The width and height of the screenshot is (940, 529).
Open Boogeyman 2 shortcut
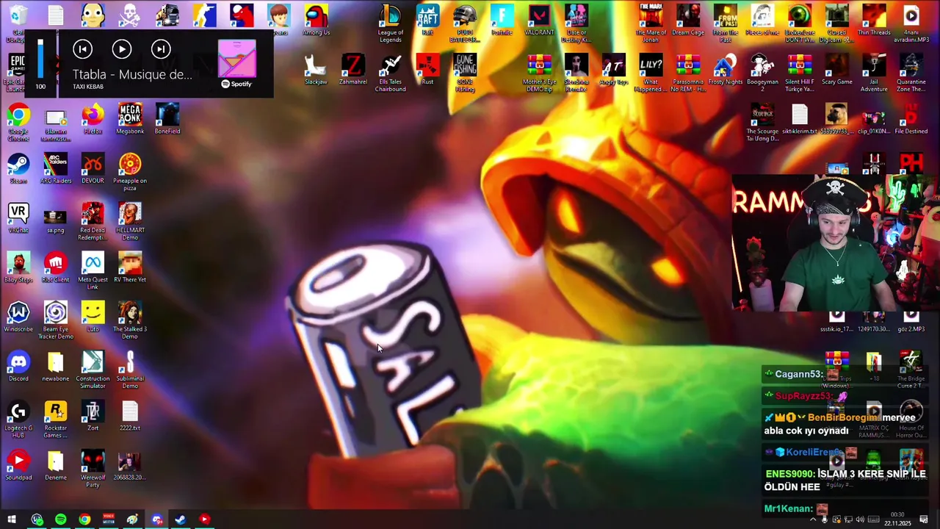coord(762,73)
